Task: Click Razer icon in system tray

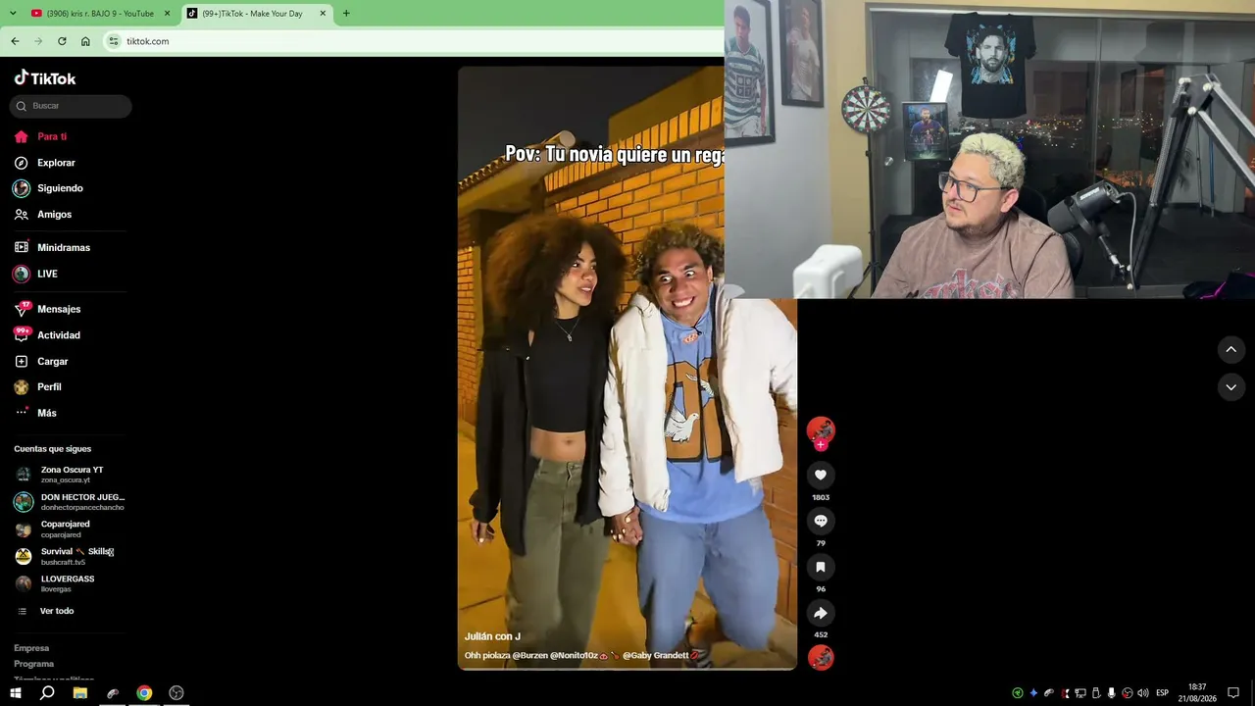Action: tap(1018, 693)
